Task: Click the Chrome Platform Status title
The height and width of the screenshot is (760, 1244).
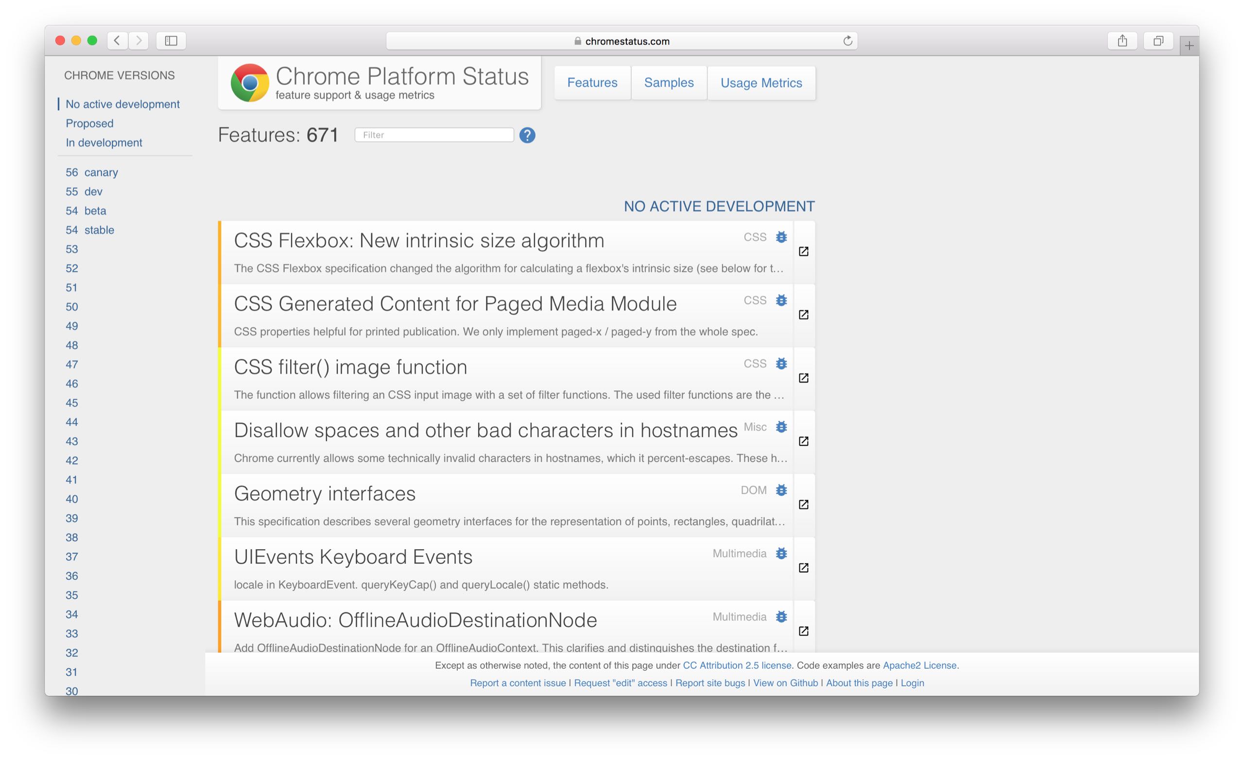Action: [402, 76]
